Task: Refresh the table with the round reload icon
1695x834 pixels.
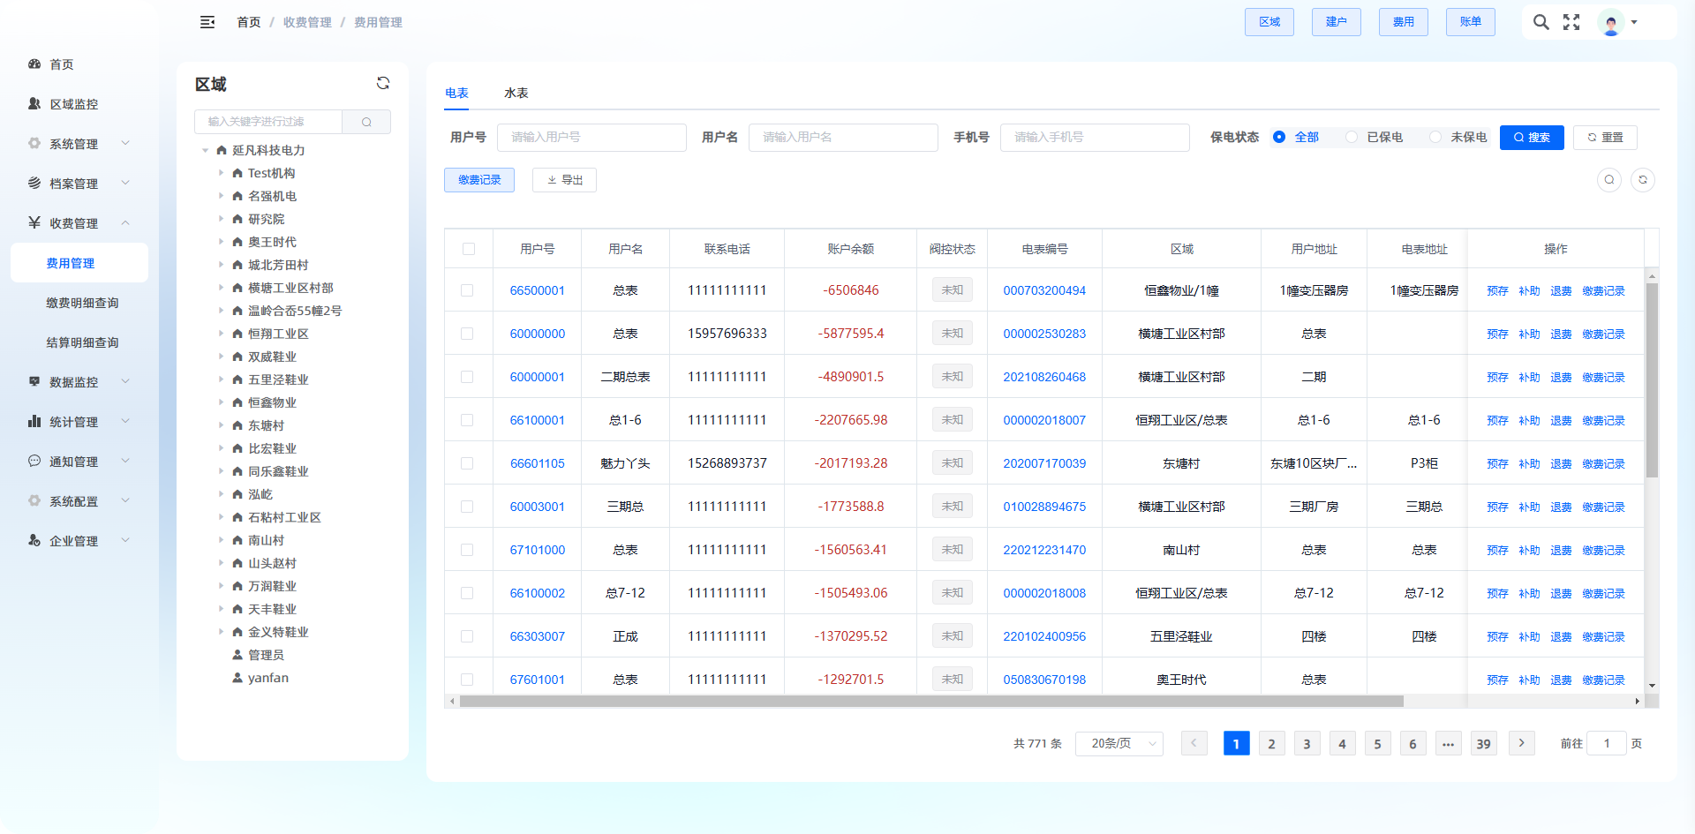Action: tap(1643, 180)
